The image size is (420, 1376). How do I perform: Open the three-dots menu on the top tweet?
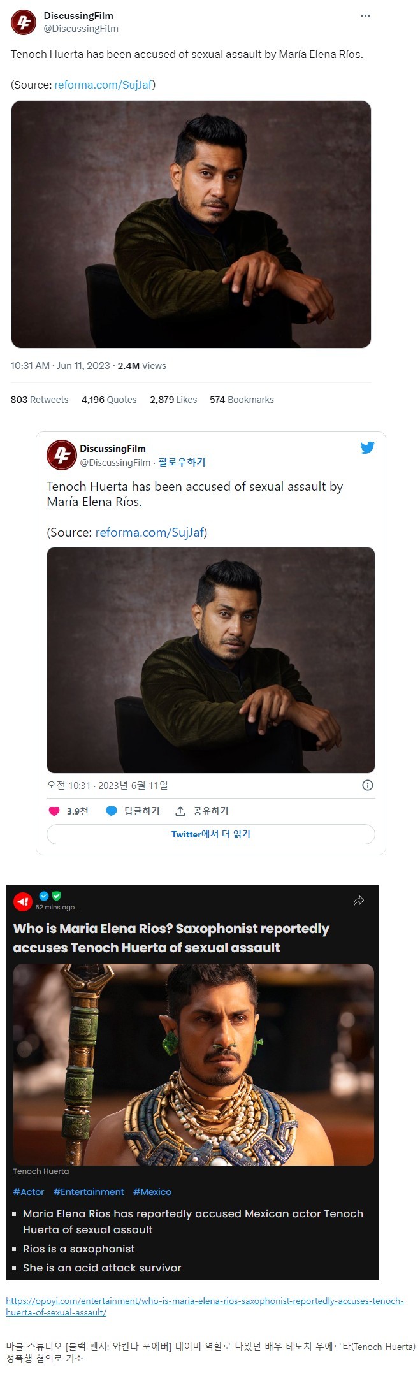[365, 16]
